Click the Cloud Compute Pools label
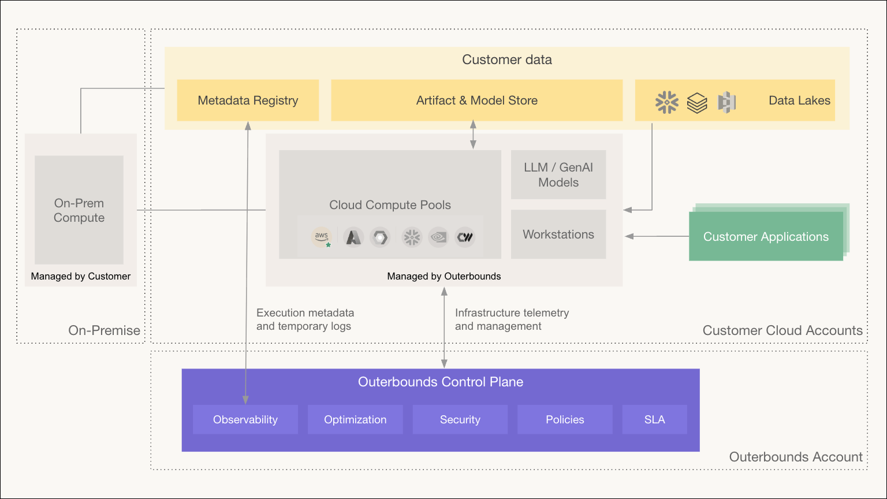 (x=390, y=205)
